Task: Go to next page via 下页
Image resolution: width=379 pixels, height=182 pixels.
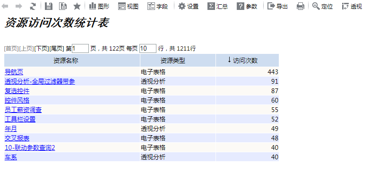Action: tap(42, 49)
